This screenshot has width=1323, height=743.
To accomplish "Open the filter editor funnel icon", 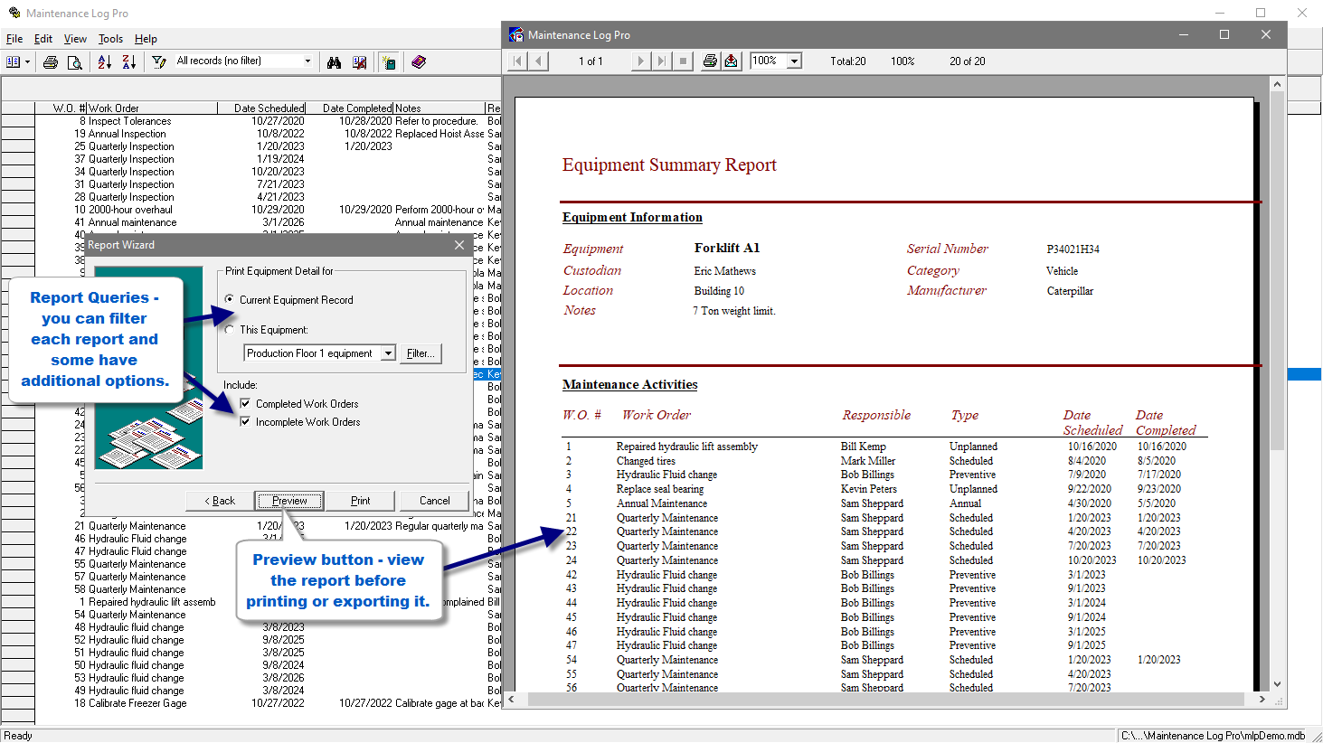I will point(158,62).
